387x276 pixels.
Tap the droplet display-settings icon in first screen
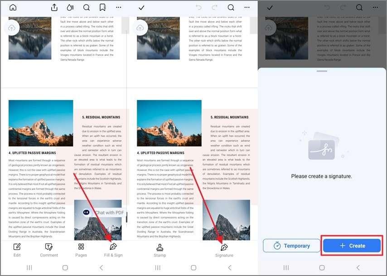click(70, 8)
